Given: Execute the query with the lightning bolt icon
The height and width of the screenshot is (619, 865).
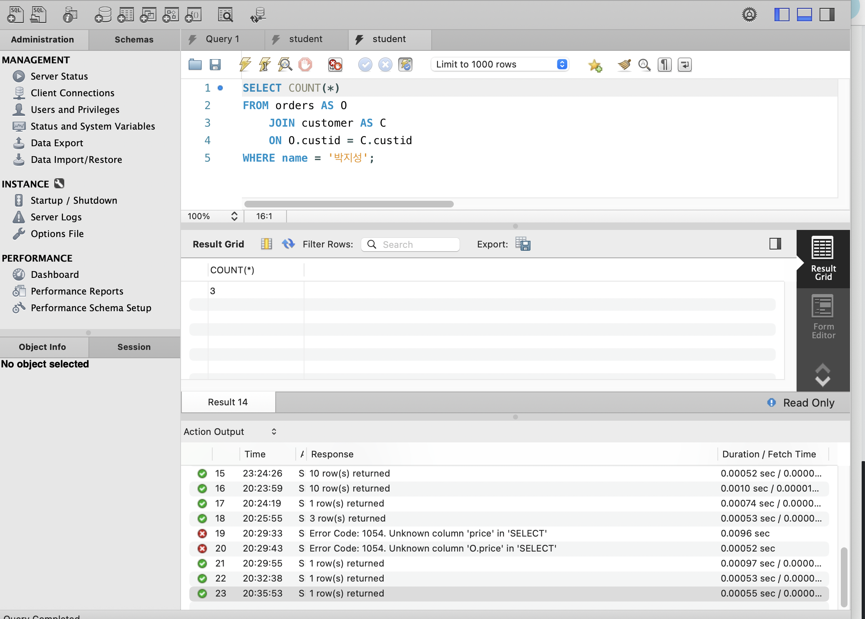Looking at the screenshot, I should [x=245, y=65].
